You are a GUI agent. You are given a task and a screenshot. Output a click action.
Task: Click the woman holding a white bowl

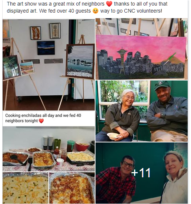[120, 115]
